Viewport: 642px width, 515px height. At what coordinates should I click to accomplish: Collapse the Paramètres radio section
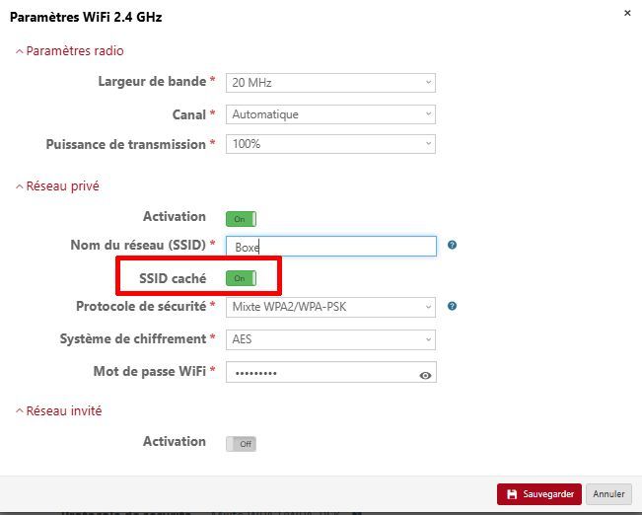pyautogui.click(x=70, y=50)
